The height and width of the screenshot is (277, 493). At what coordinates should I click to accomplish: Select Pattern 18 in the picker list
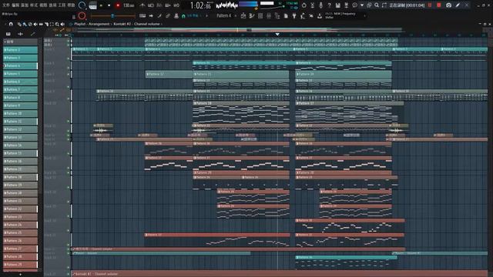21,177
